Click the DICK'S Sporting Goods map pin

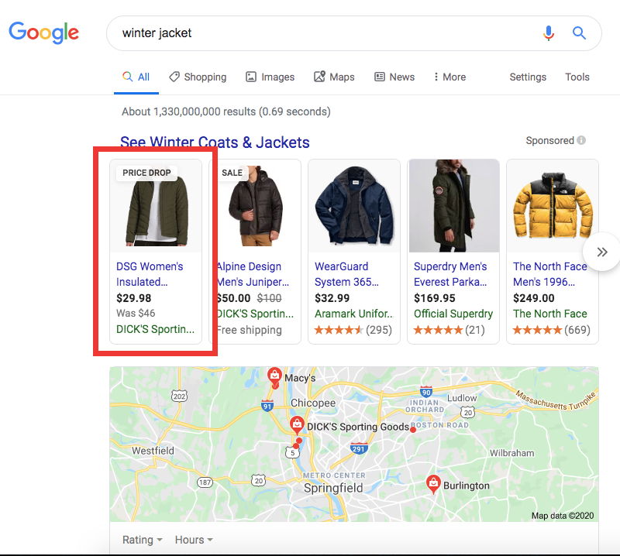(297, 425)
